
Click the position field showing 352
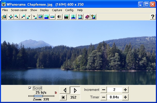(x=73, y=97)
